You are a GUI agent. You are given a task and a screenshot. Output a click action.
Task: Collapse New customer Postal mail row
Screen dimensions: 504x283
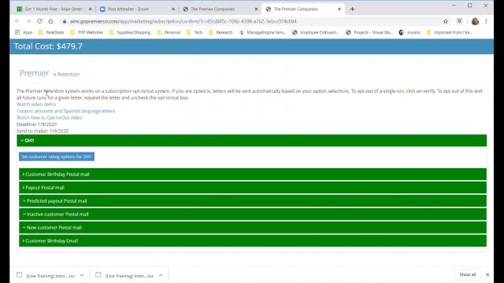pos(253,227)
